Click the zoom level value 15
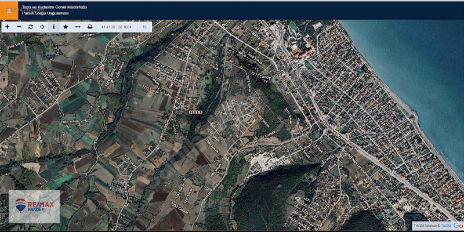 [144, 27]
